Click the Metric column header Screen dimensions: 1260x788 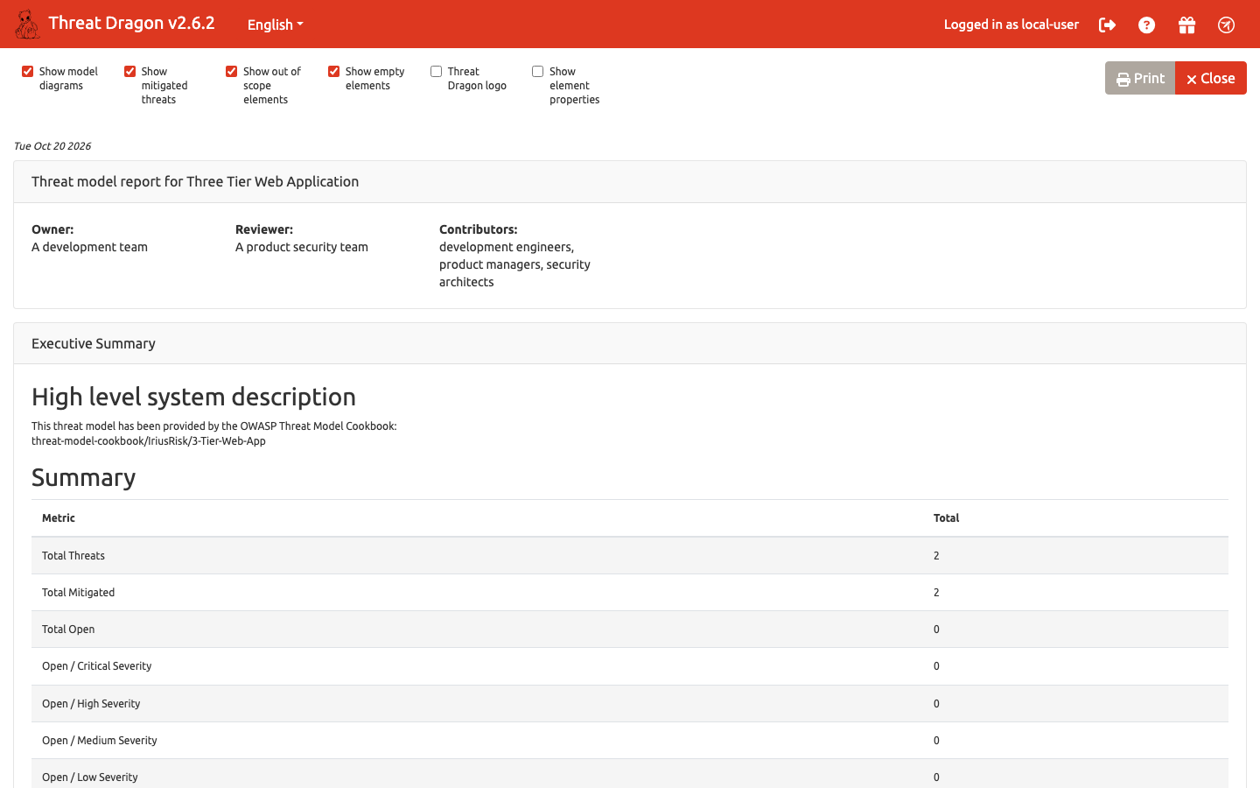[59, 518]
